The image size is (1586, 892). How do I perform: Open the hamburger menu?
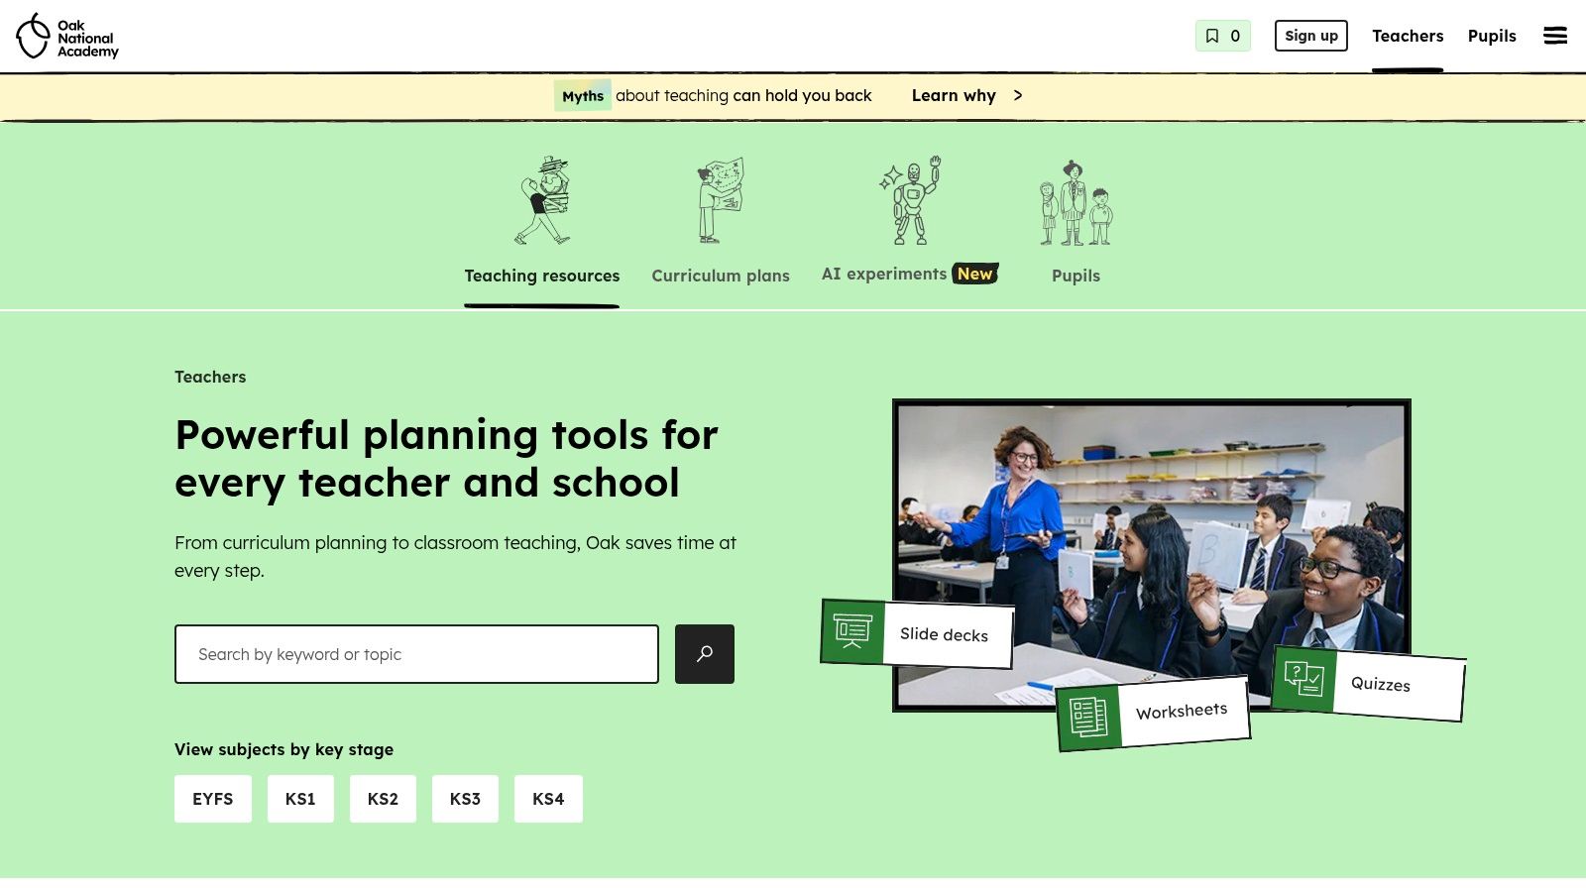coord(1555,36)
